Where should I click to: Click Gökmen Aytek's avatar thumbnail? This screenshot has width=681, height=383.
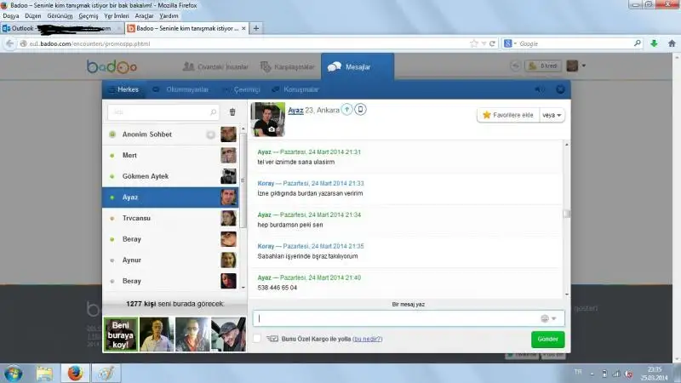[x=228, y=176]
